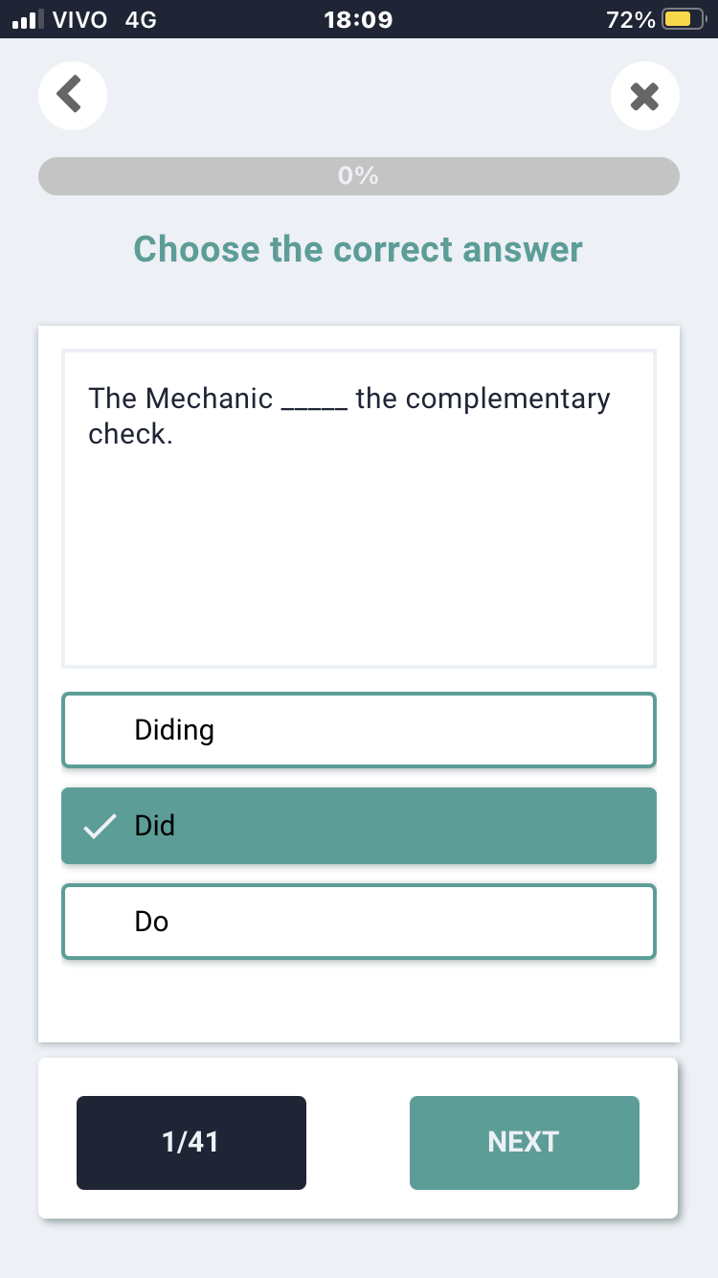
Task: Click the checkmark icon beside Did
Action: click(x=100, y=826)
